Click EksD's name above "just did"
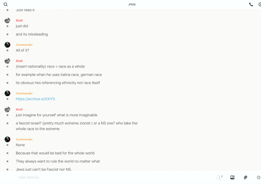The height and width of the screenshot is (184, 261). click(19, 21)
